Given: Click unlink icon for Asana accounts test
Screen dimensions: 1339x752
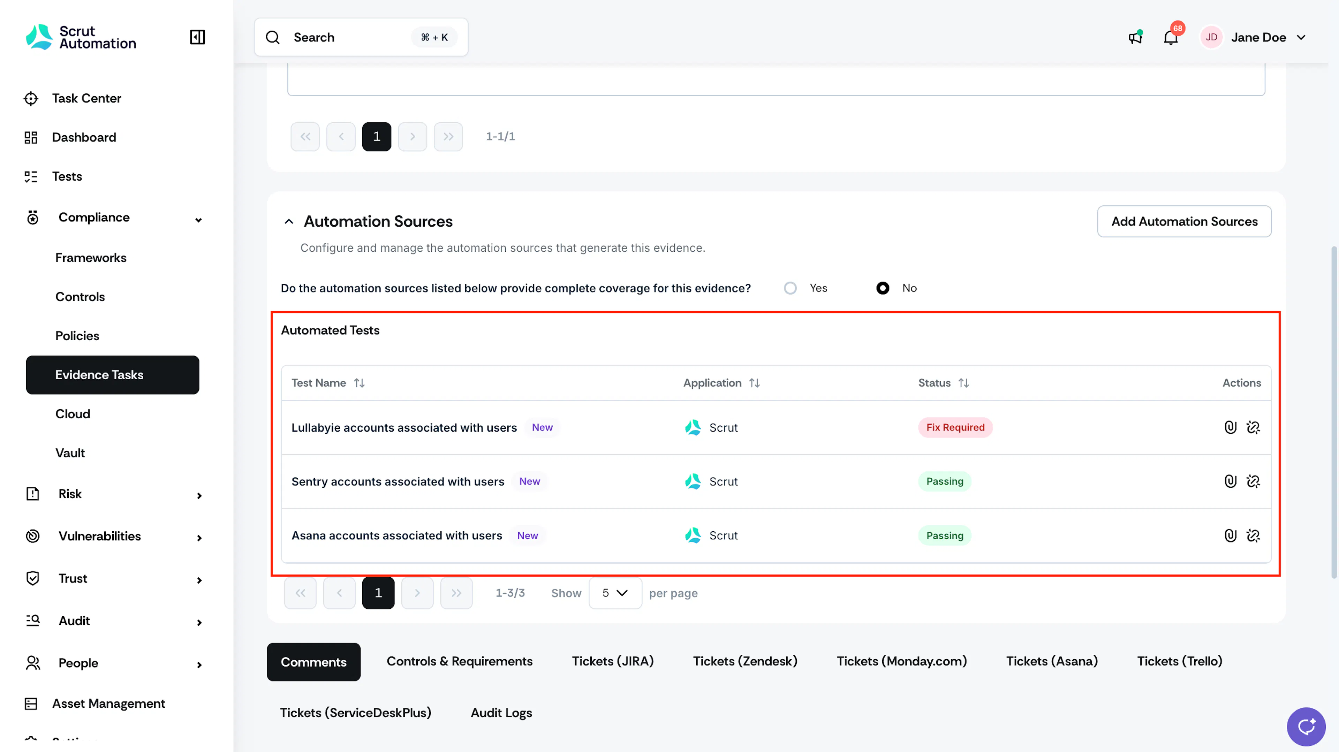Looking at the screenshot, I should [x=1253, y=535].
